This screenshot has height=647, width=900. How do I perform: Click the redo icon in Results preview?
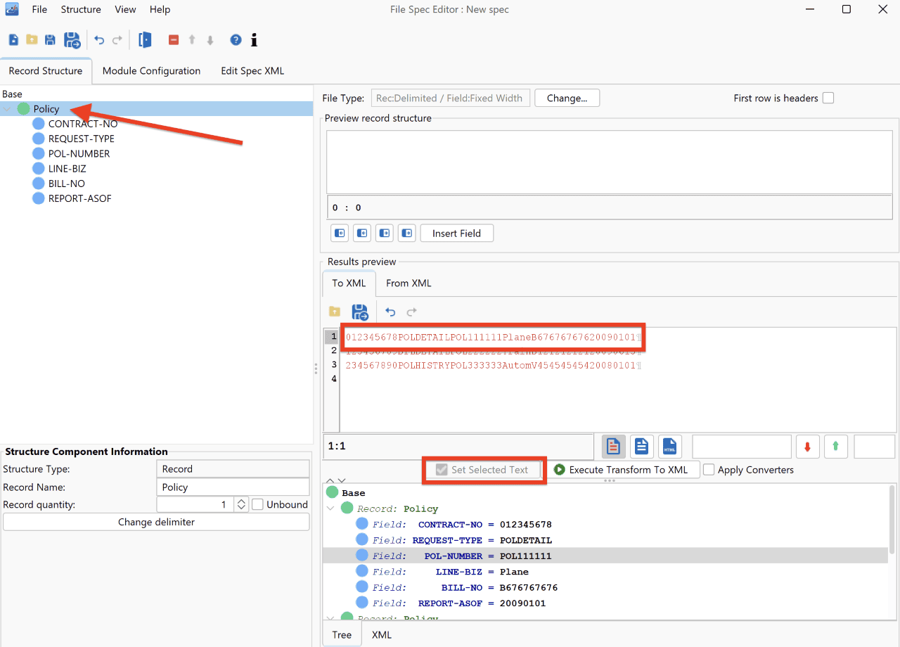pos(412,312)
